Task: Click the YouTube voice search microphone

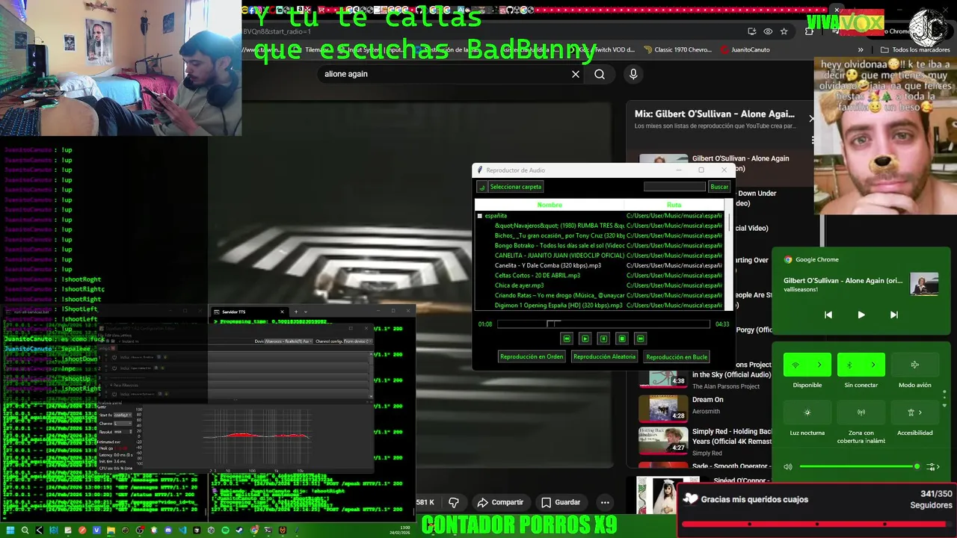Action: 633,74
